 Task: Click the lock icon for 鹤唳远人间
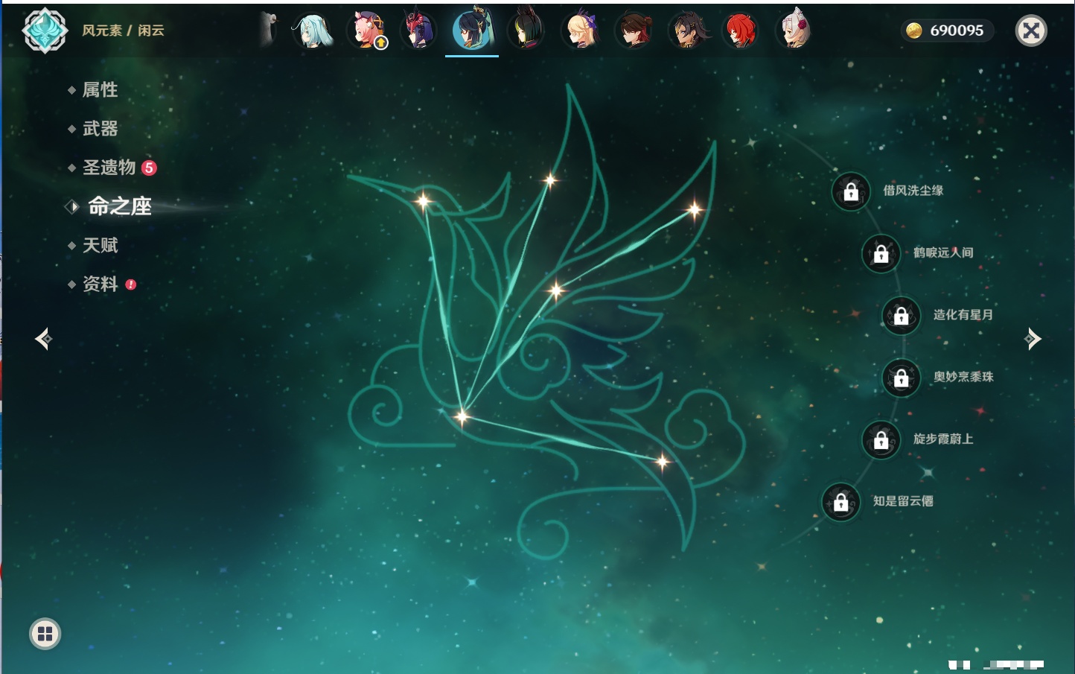pos(881,254)
